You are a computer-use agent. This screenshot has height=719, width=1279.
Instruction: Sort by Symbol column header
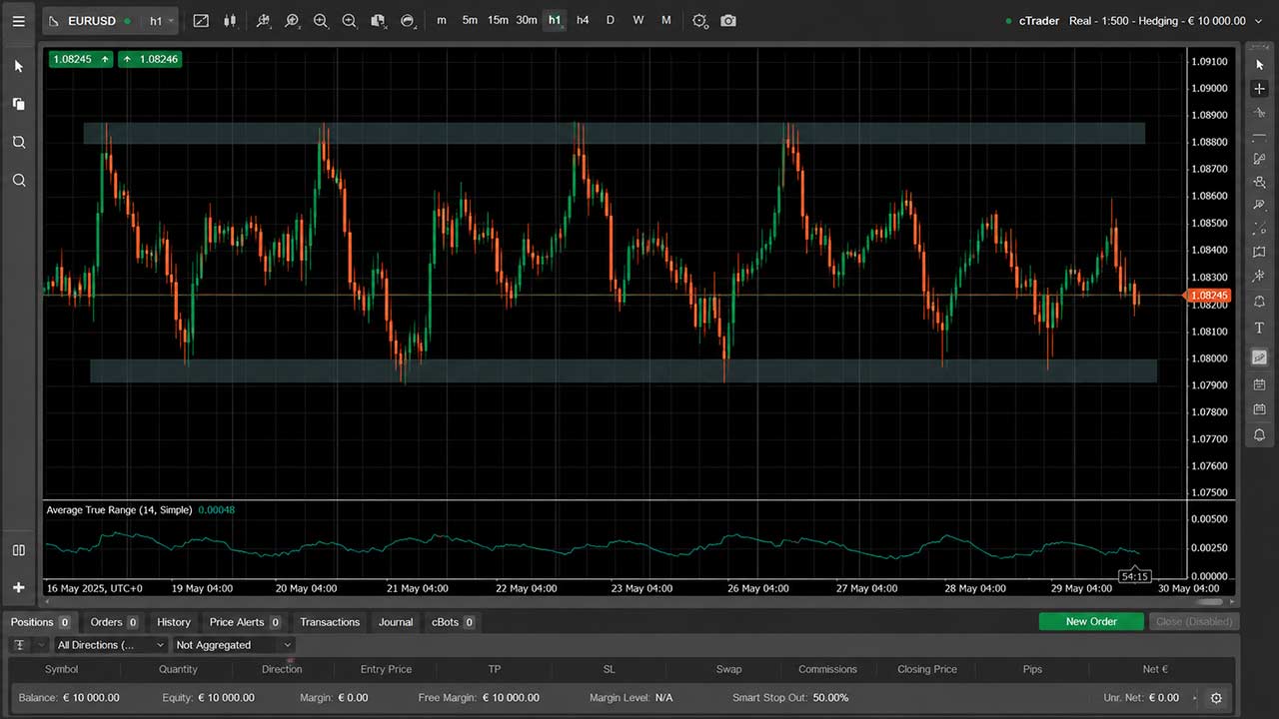click(61, 669)
